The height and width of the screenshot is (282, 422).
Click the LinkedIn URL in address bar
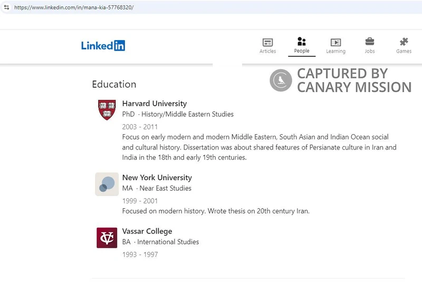[74, 7]
